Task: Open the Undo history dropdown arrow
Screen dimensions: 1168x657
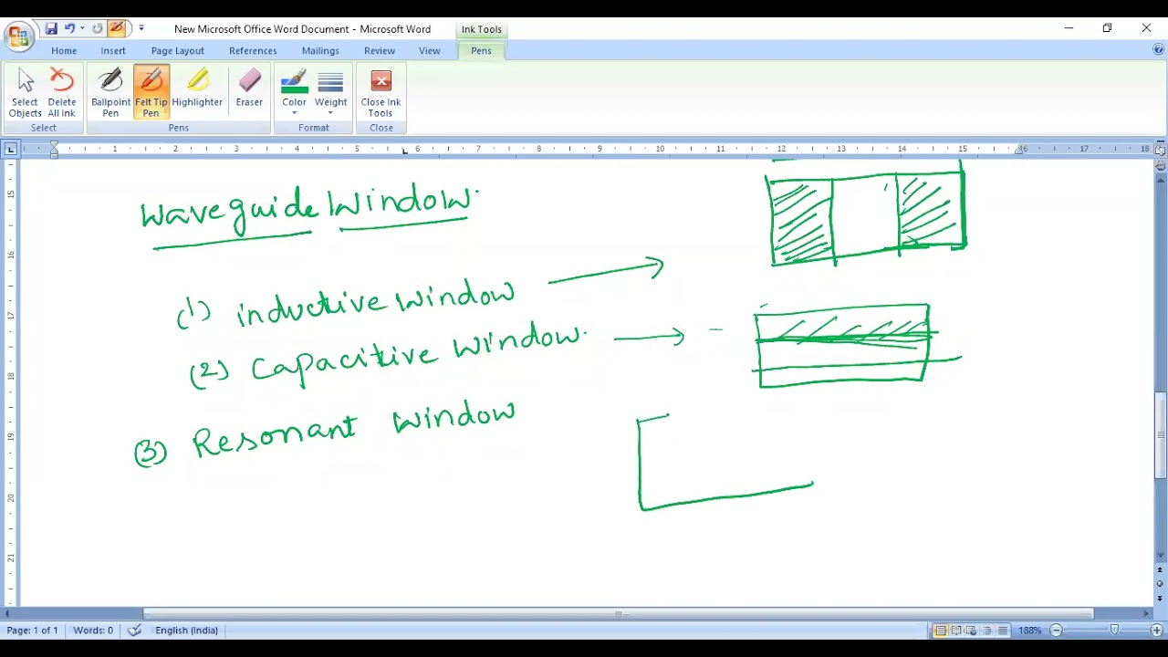Action: (x=80, y=29)
